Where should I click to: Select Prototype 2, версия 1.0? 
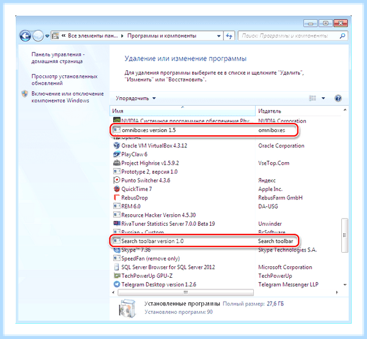[x=149, y=171]
